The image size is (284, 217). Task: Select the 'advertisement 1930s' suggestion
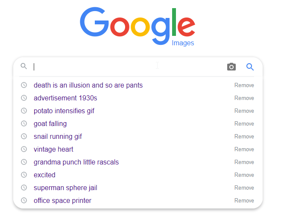pos(65,98)
